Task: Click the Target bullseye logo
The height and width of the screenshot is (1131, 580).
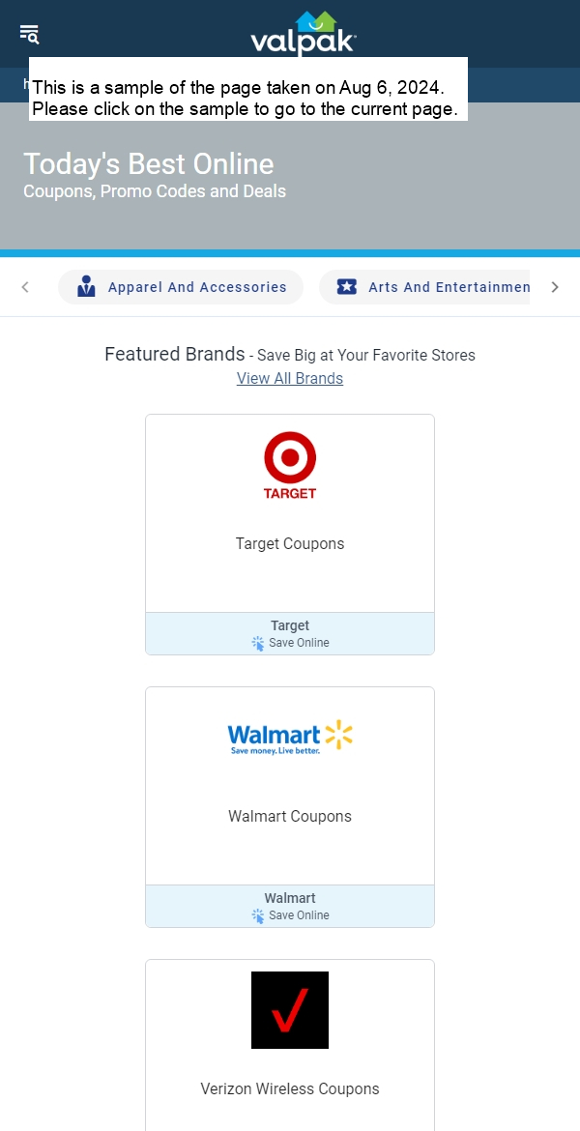Action: 290,465
